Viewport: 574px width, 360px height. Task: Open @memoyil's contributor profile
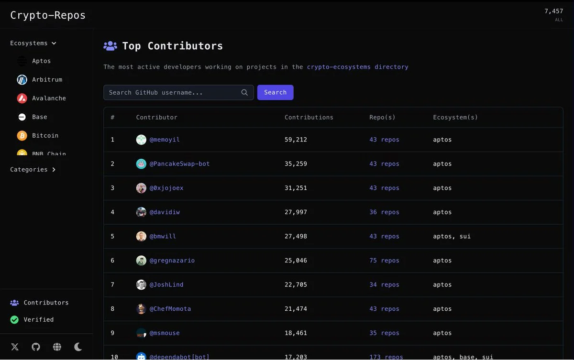tap(165, 140)
